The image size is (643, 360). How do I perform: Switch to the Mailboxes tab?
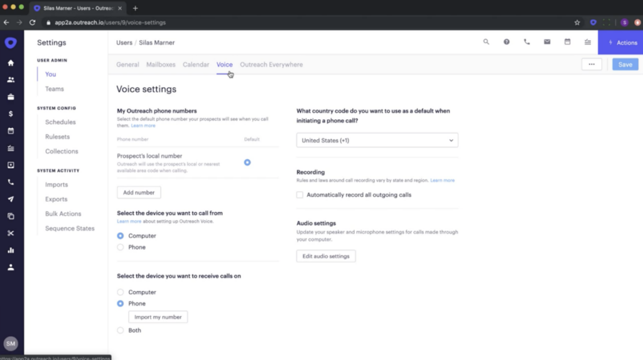161,65
